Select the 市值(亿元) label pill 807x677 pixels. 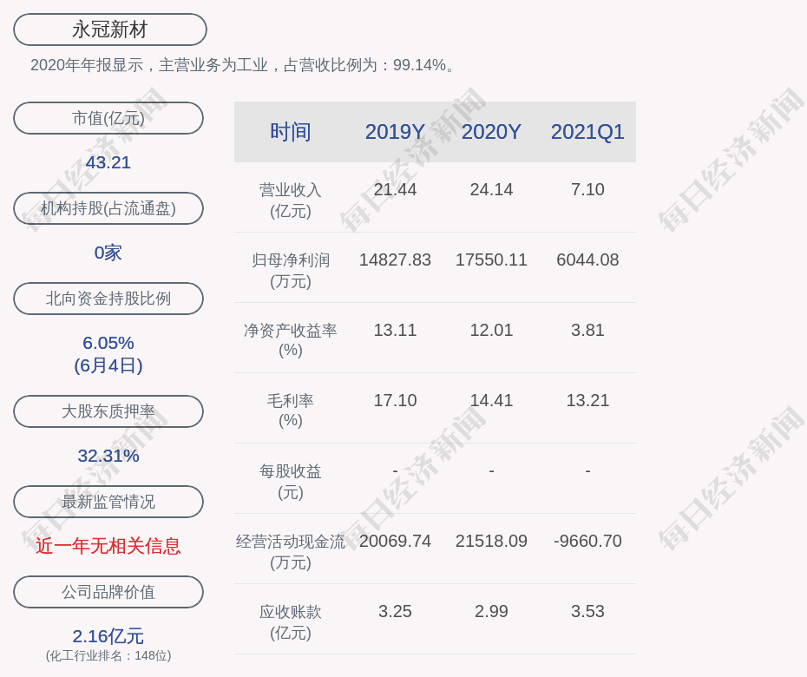(x=108, y=118)
